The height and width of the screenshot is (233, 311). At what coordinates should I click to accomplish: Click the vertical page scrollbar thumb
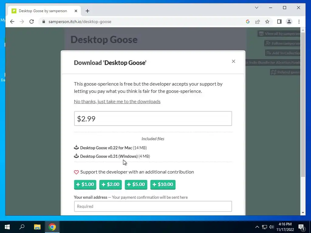303,104
